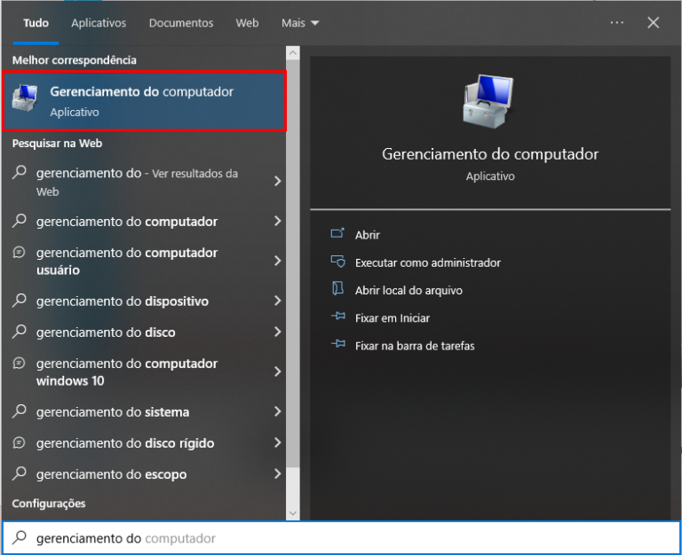This screenshot has width=682, height=555.
Task: Open the Mais dropdown menu
Action: pos(300,23)
